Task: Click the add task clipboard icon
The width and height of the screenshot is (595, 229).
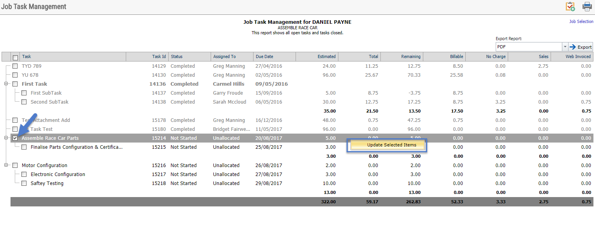Action: point(570,7)
